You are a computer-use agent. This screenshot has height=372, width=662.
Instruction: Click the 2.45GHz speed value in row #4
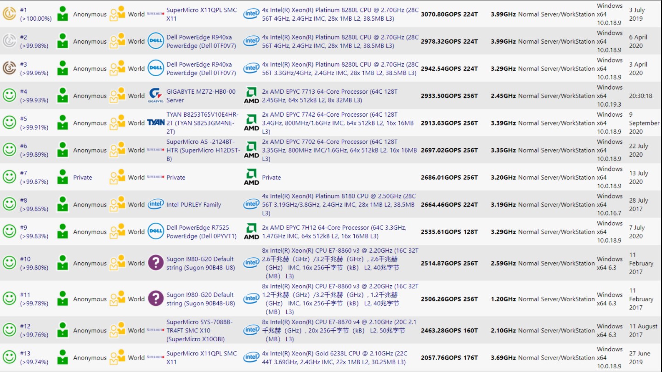click(x=503, y=96)
